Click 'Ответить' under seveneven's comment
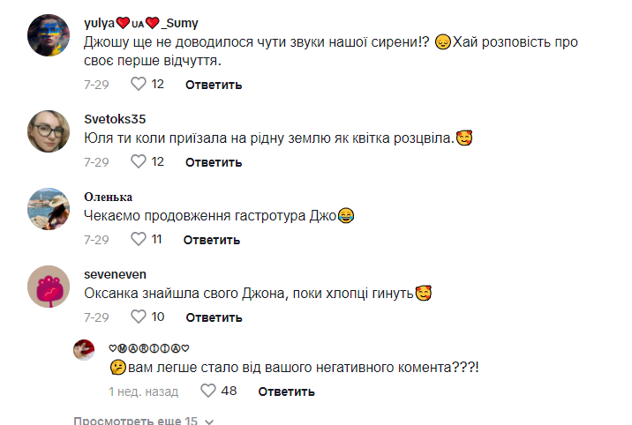The image size is (632, 425). [214, 317]
